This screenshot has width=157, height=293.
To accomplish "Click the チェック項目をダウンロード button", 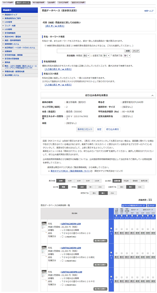I will (133, 206).
